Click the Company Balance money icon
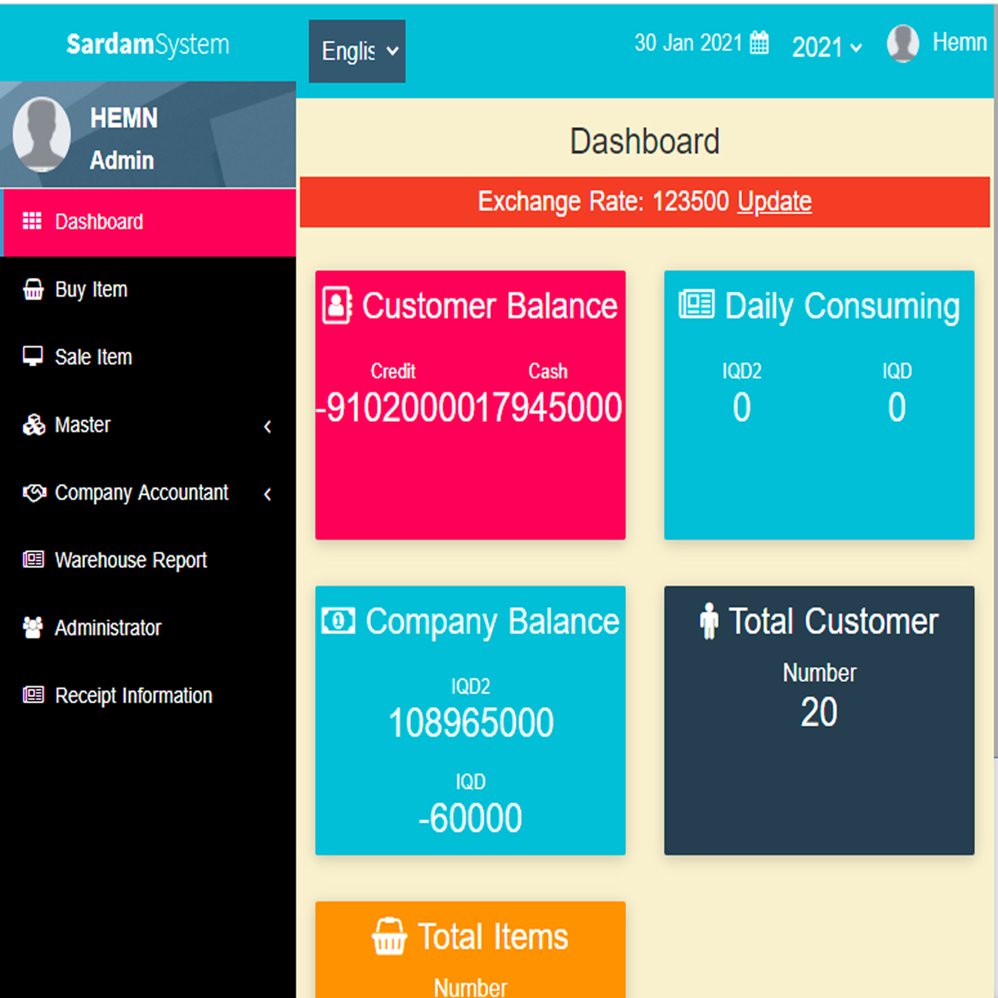 338,621
